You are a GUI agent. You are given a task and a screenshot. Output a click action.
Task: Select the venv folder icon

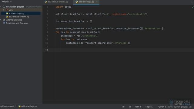[7, 10]
